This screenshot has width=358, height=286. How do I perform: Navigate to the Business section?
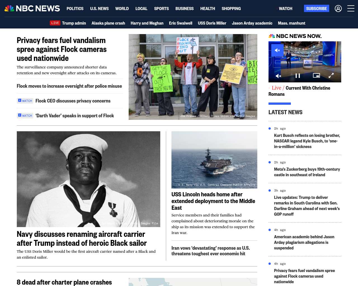[184, 9]
